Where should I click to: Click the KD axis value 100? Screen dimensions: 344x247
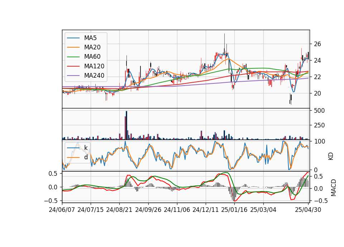319,141
